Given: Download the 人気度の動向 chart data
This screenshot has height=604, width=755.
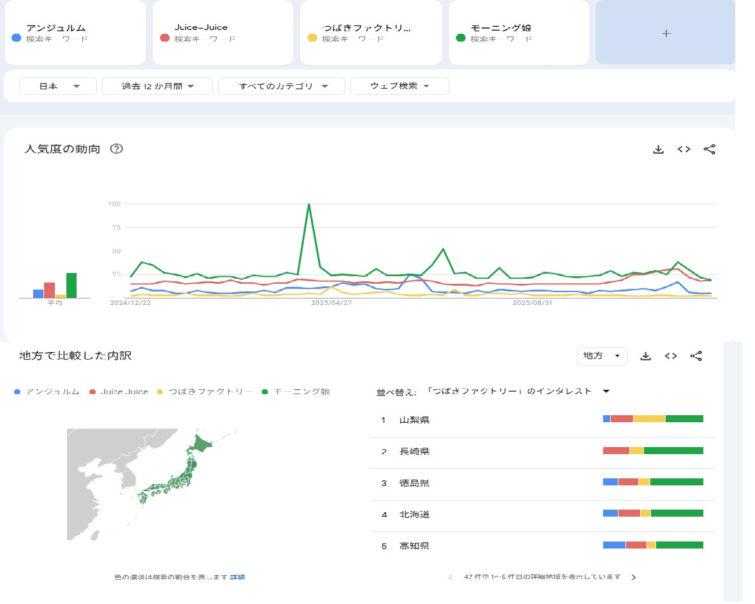Looking at the screenshot, I should [658, 149].
